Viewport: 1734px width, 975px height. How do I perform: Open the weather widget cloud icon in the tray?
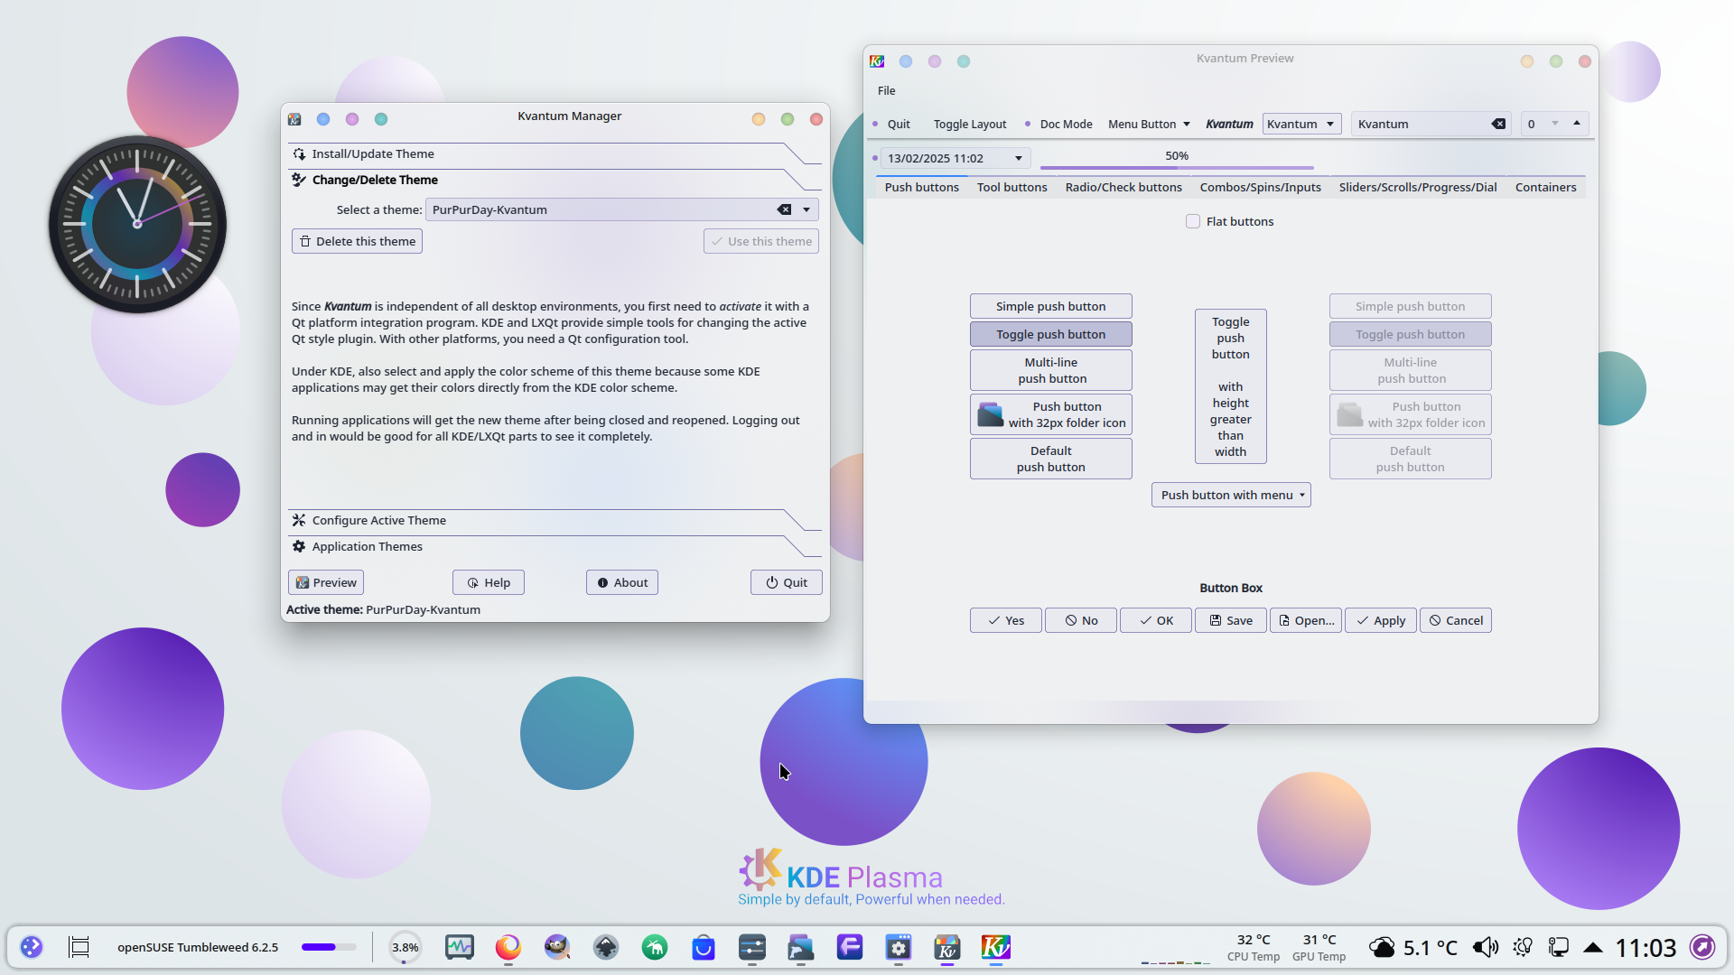pyautogui.click(x=1382, y=947)
